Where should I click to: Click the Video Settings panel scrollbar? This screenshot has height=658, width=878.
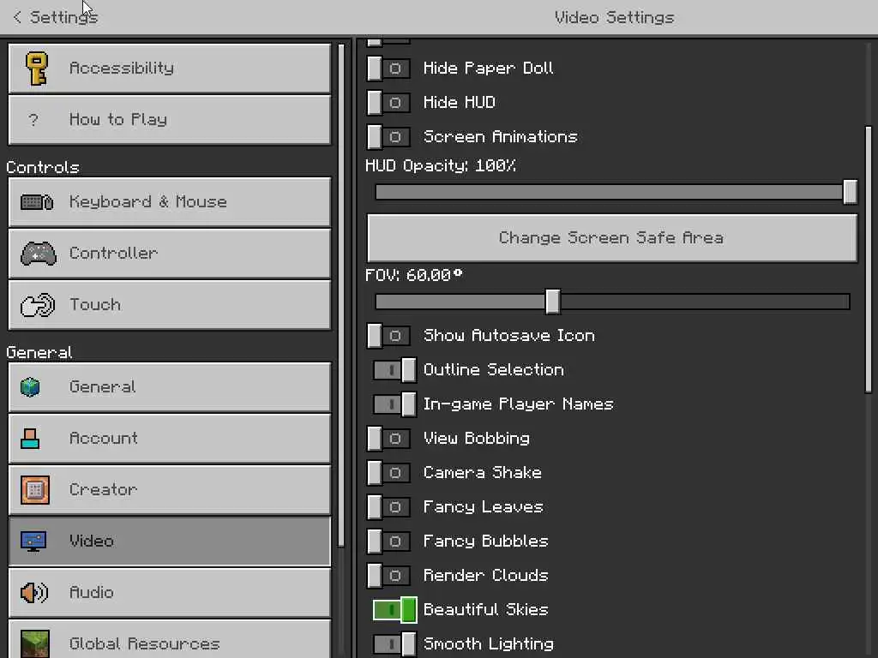(869, 259)
